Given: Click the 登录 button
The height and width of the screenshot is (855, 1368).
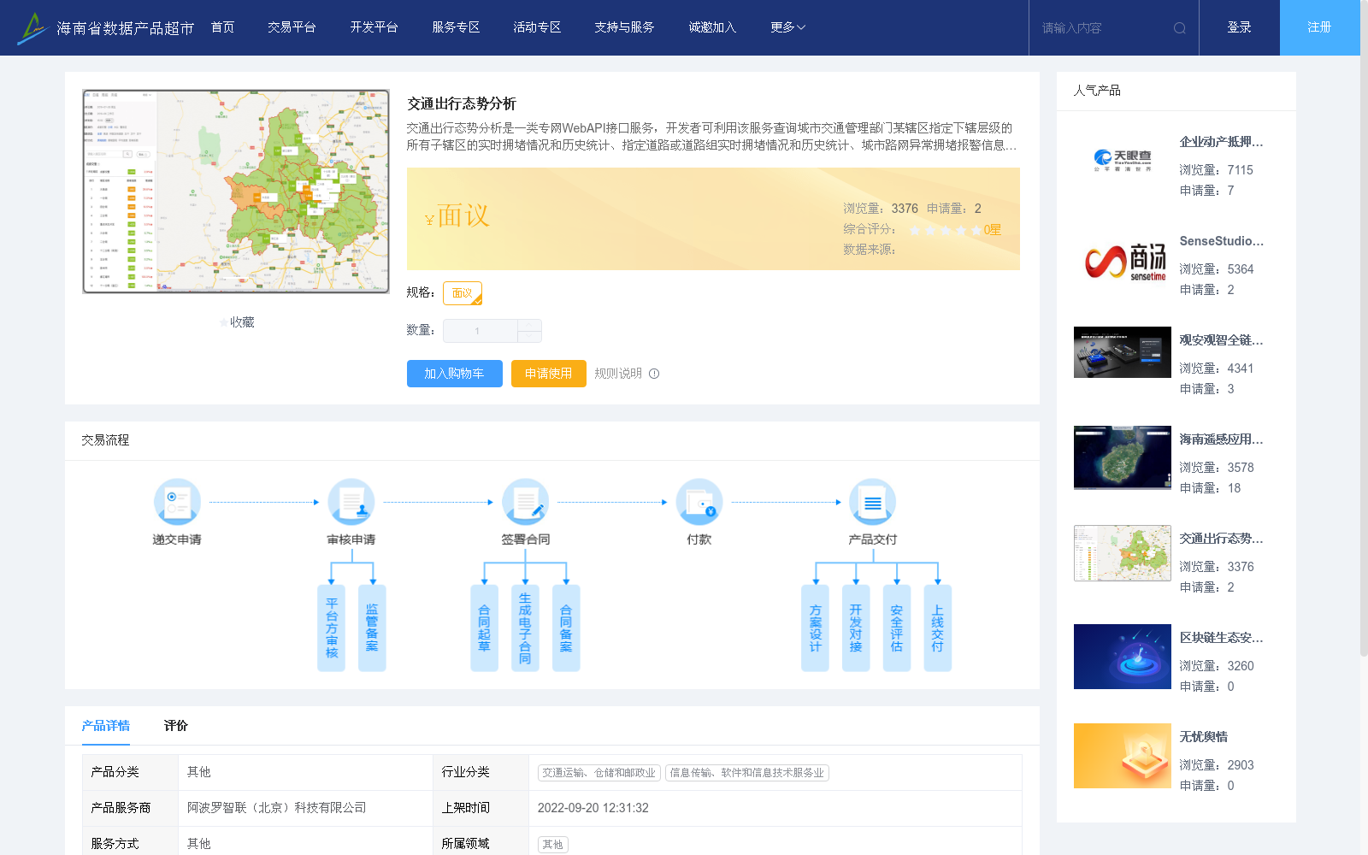Looking at the screenshot, I should pos(1239,27).
